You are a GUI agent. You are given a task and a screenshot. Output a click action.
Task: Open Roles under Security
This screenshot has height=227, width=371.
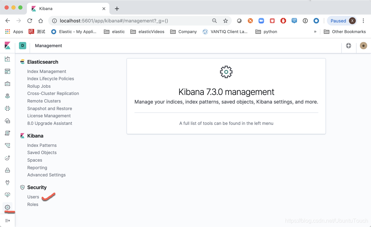click(x=33, y=204)
